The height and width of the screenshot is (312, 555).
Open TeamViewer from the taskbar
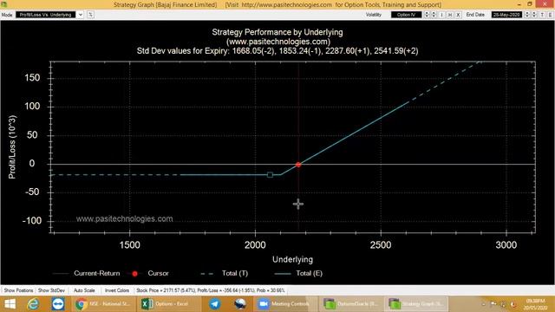tap(58, 304)
